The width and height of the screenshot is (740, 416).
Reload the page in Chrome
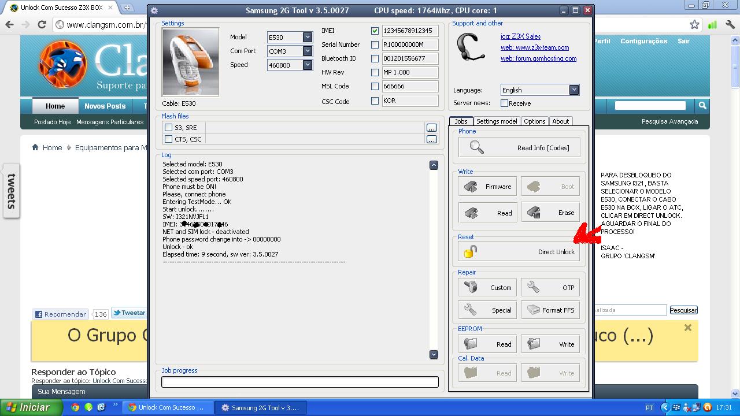pos(42,24)
